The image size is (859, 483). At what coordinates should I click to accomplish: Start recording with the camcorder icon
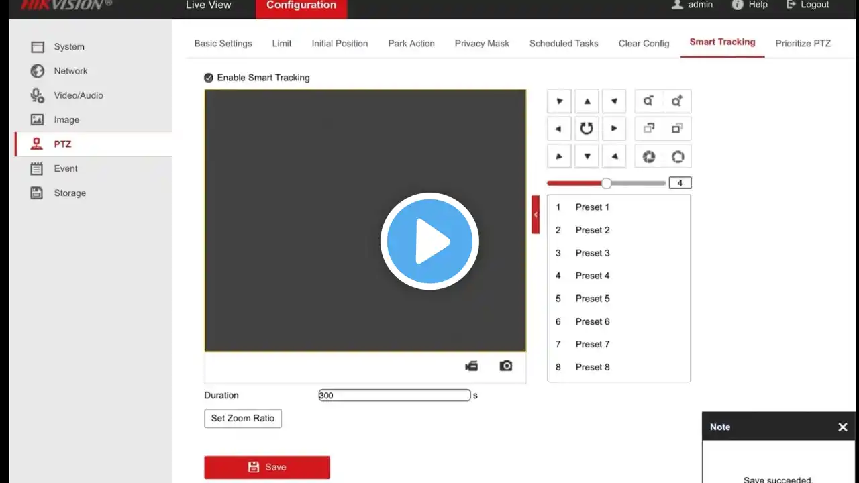point(472,366)
